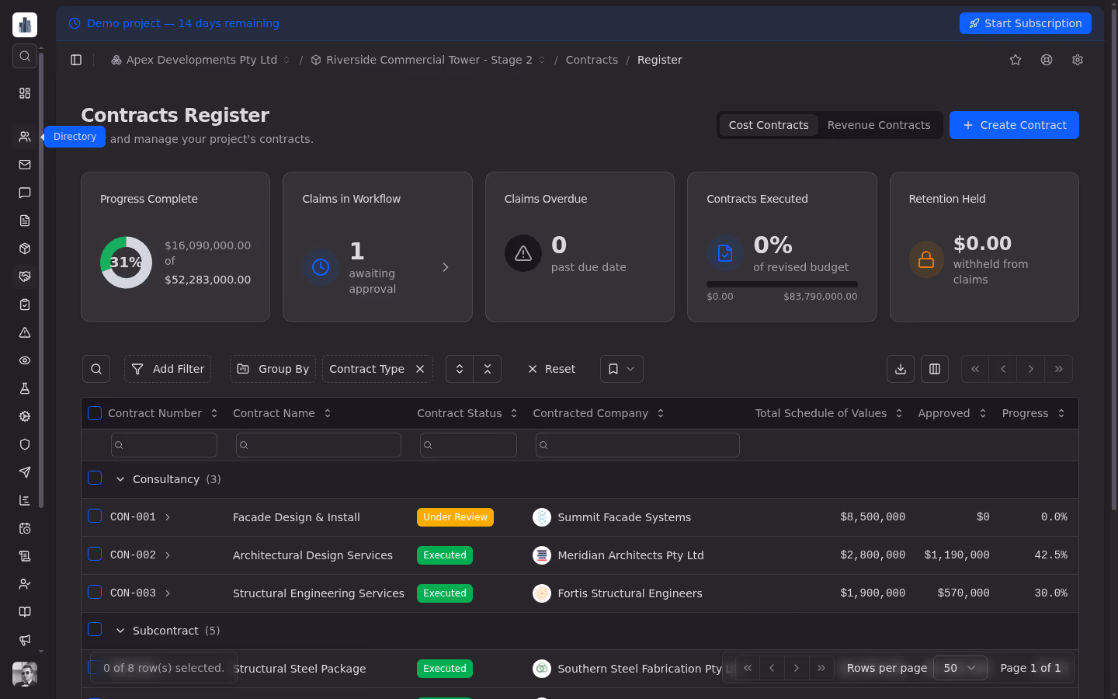Tick the Consultancy group checkbox

(94, 478)
